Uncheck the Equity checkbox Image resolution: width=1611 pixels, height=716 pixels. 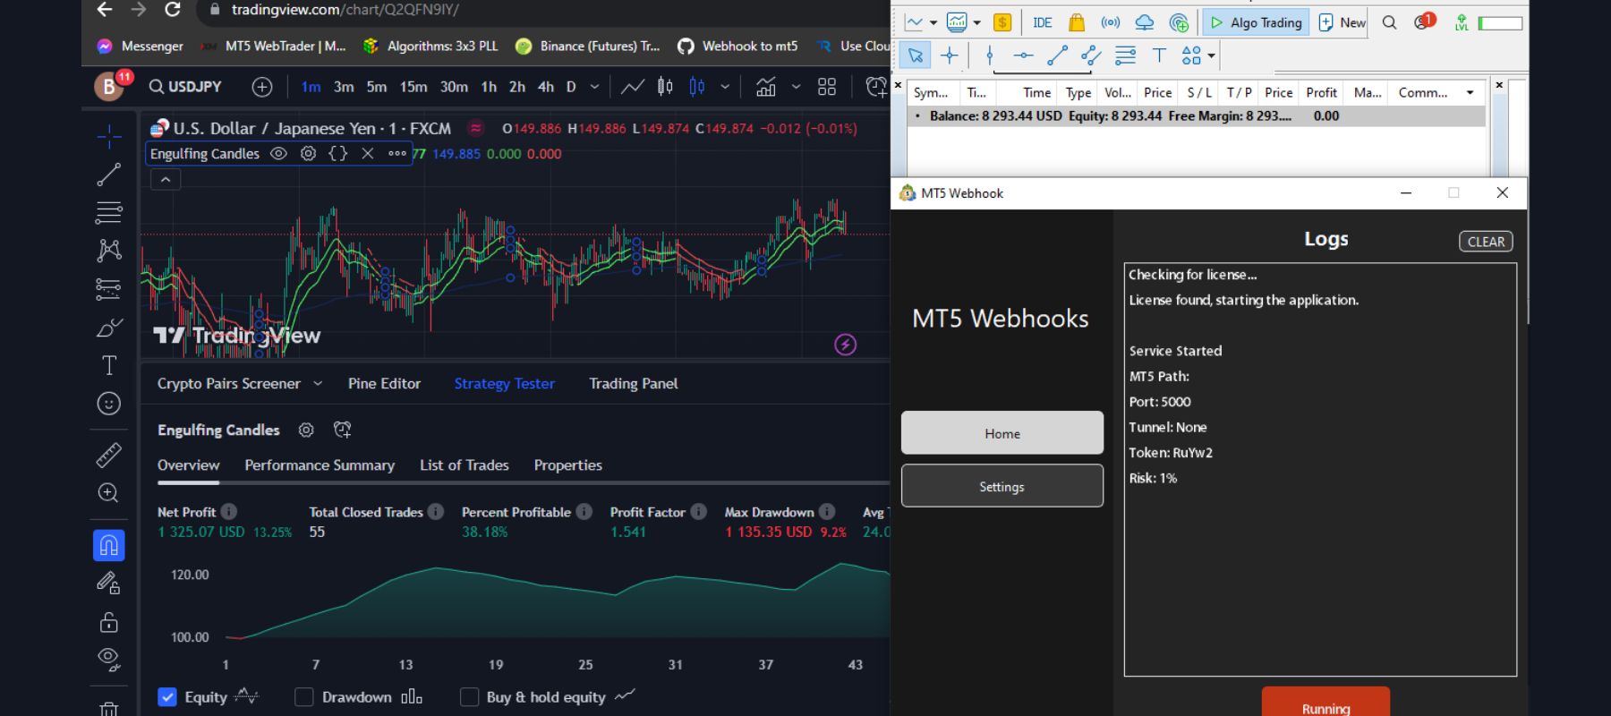(x=167, y=697)
